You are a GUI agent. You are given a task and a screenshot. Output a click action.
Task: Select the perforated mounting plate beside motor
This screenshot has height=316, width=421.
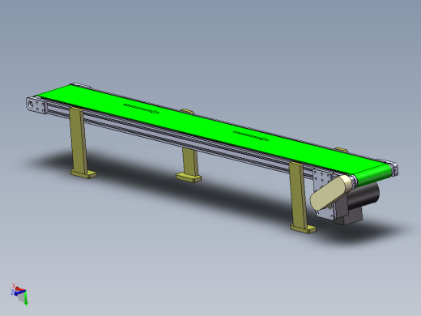pos(321,179)
